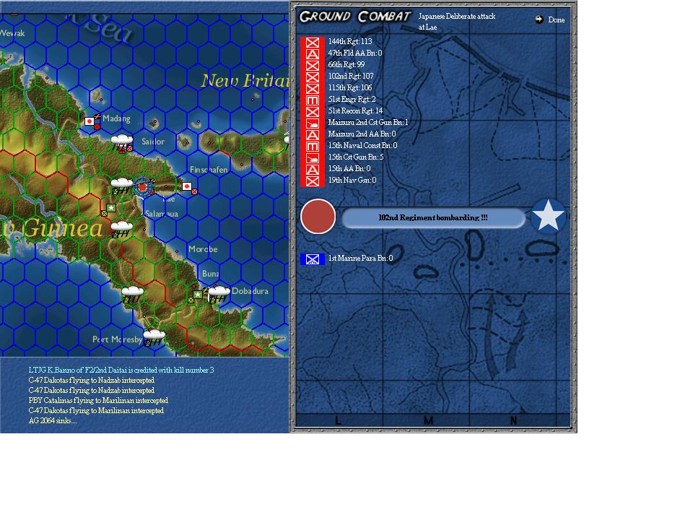Click the rain cloud over Port Moresby
693x520 pixels.
point(154,337)
